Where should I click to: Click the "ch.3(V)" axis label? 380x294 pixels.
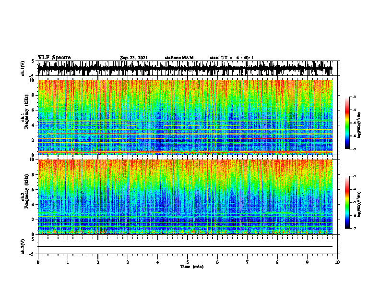click(x=23, y=246)
